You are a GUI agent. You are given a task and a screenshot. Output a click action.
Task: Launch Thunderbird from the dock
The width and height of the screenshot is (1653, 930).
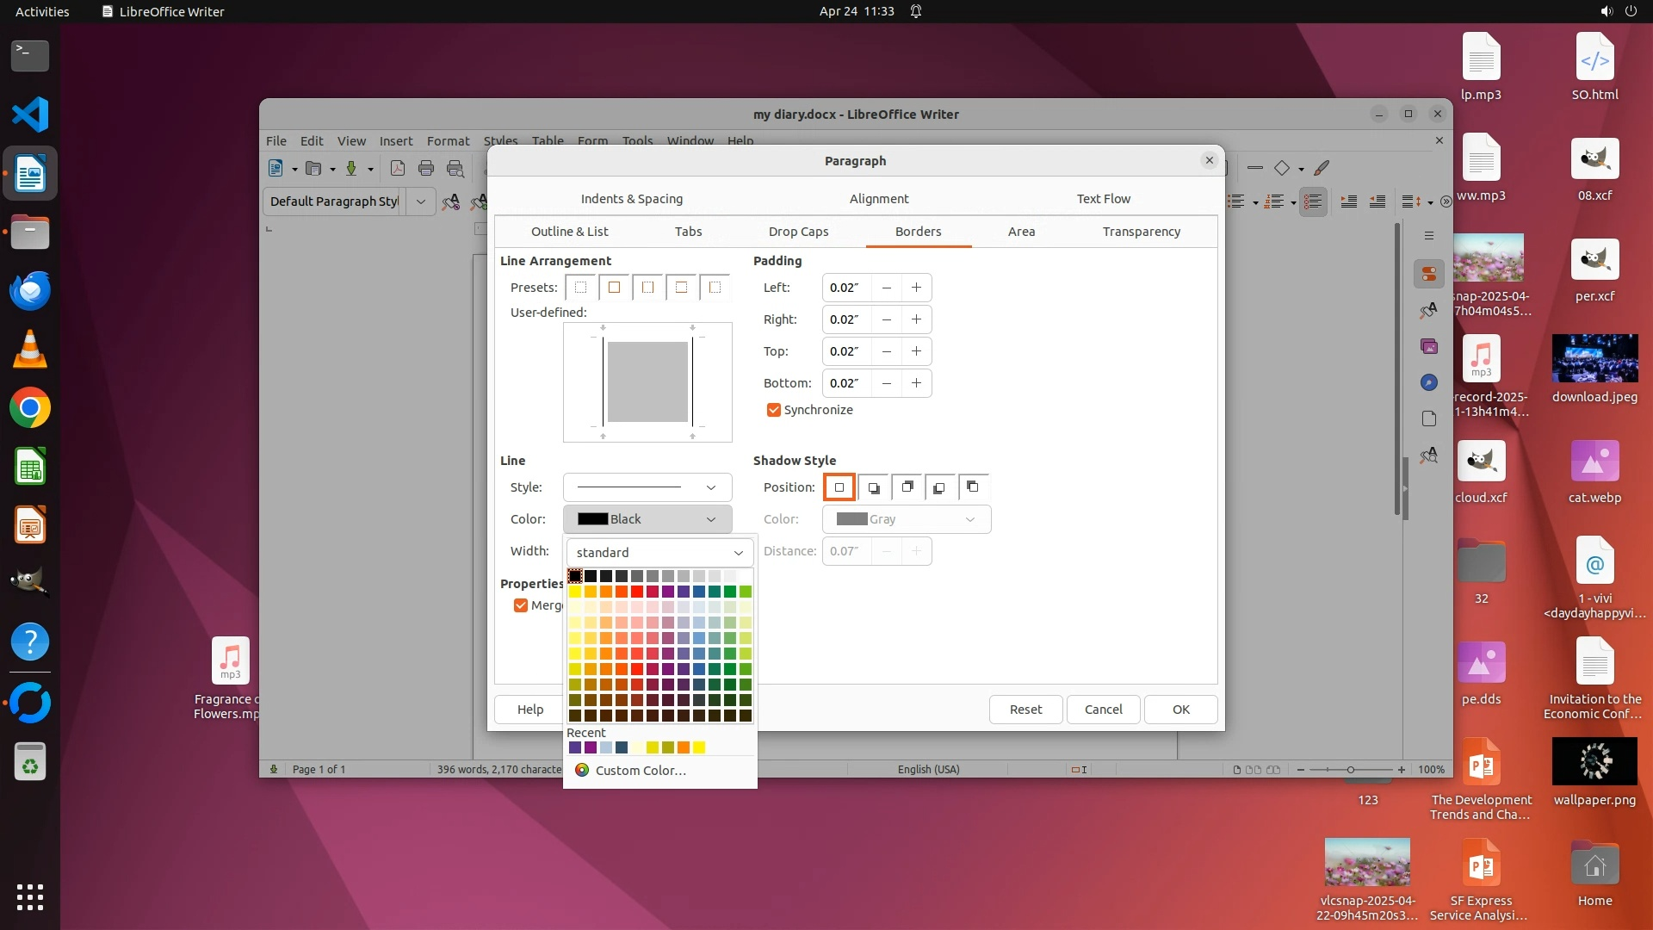[30, 291]
